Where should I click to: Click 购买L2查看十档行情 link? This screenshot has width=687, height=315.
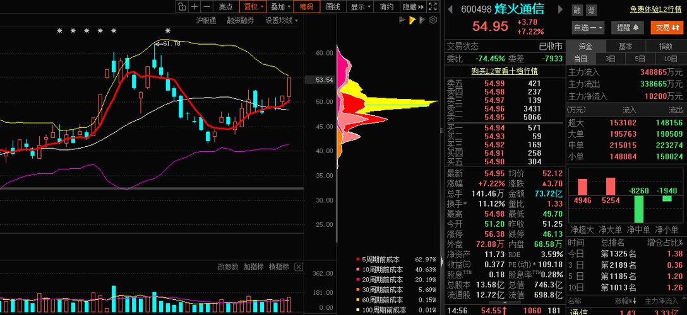(505, 71)
